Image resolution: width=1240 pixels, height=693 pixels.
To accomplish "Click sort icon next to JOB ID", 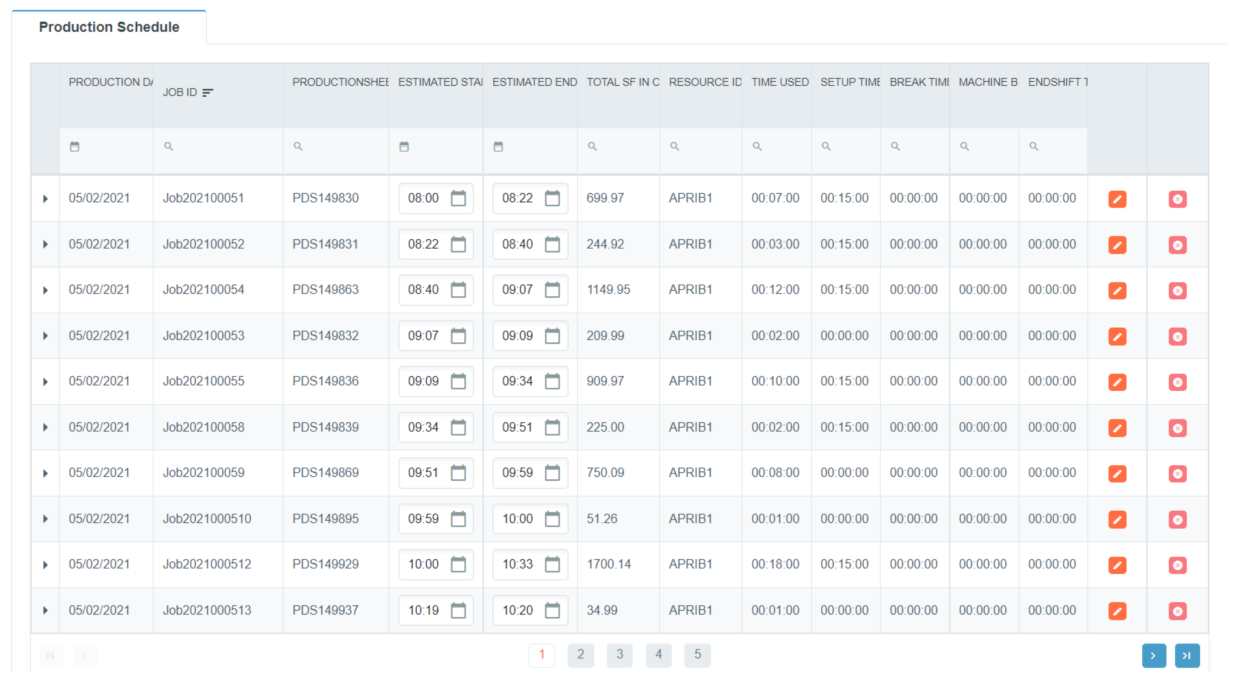I will click(207, 92).
